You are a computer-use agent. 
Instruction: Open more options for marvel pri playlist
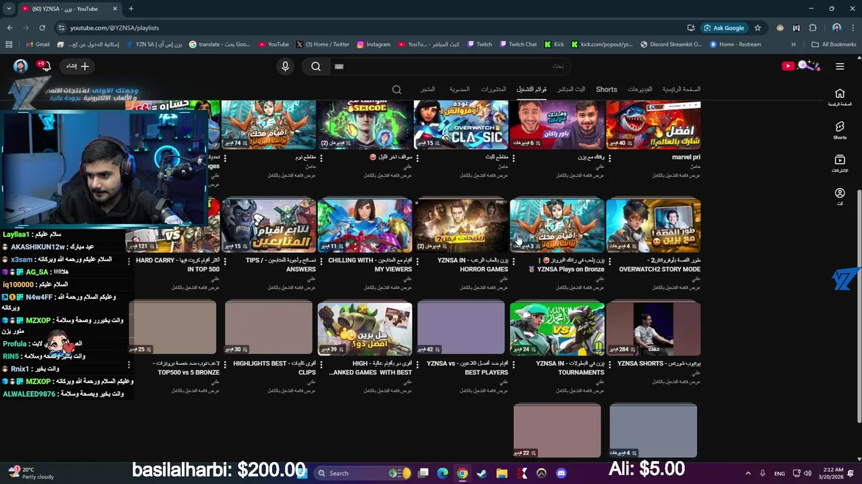[609, 157]
